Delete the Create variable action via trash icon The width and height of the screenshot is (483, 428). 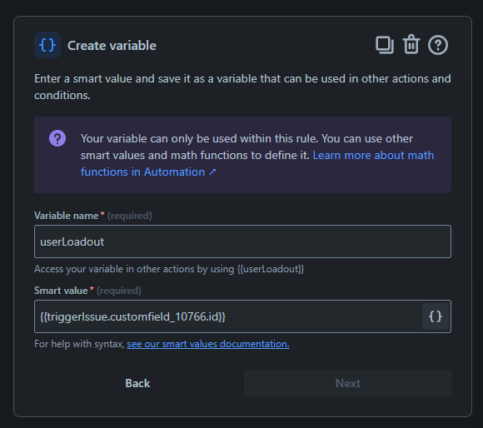(411, 45)
